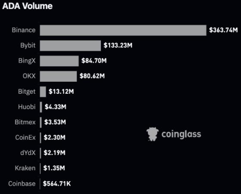The height and width of the screenshot is (194, 241).
Task: Click the Bitmex exchange label
Action: pyautogui.click(x=25, y=122)
